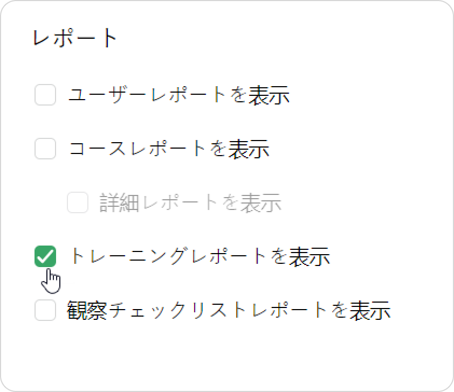The image size is (454, 392).
Task: Click the コースレポートを表示 label text
Action: point(169,149)
